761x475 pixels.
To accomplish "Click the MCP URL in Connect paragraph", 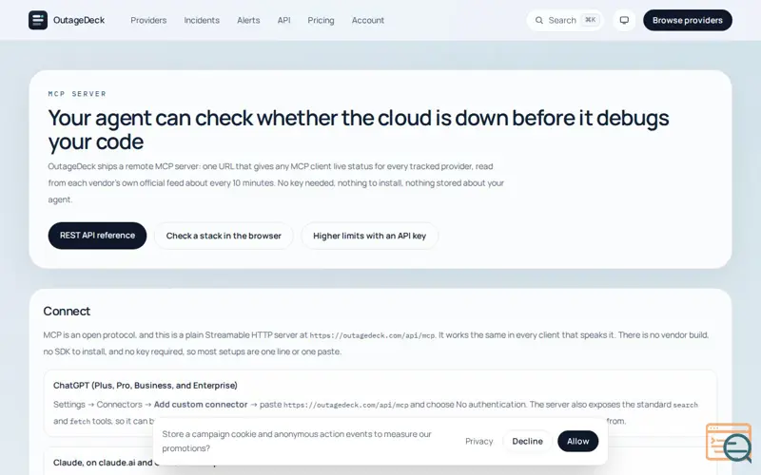I will click(372, 335).
